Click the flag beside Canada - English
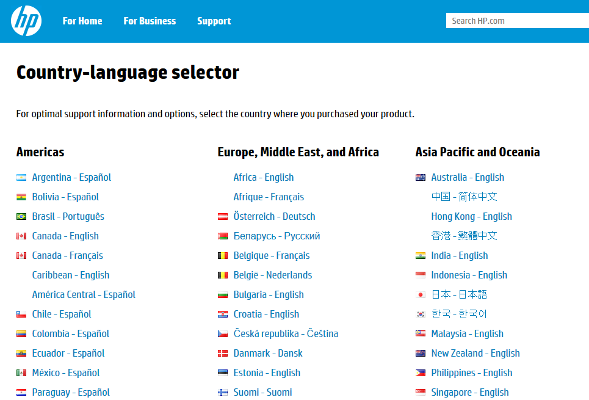Viewport: 589px width, 400px height. pyautogui.click(x=21, y=236)
